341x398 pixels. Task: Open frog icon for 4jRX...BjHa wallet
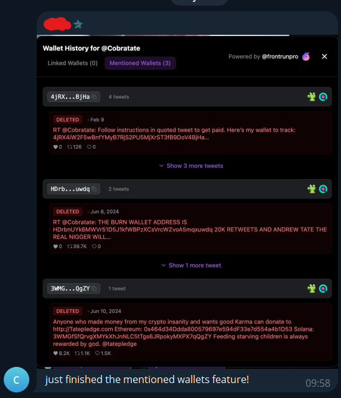pyautogui.click(x=312, y=97)
